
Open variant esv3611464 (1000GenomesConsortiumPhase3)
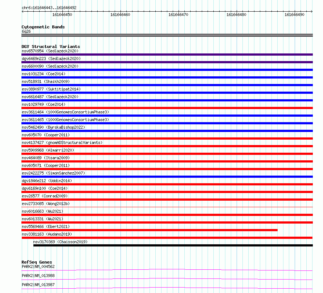[x=65, y=112]
